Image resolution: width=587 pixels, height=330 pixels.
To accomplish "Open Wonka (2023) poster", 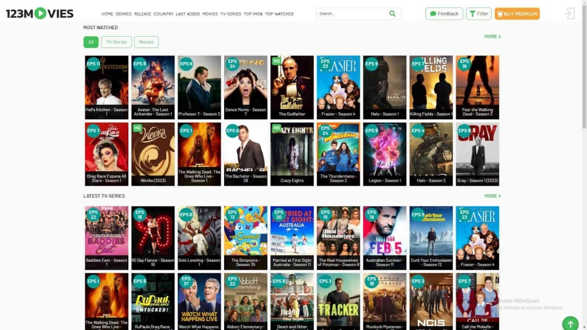I will point(152,154).
